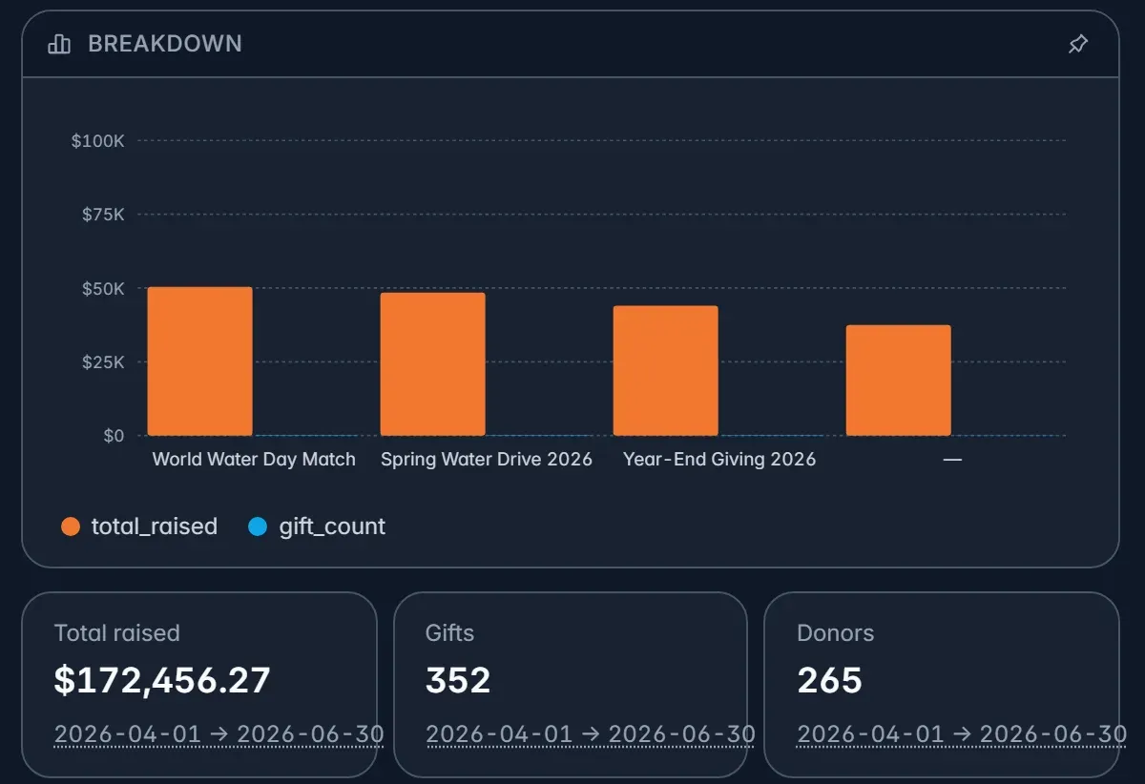Viewport: 1145px width, 784px height.
Task: Click the Year-End Giving 2026 axis label
Action: (x=719, y=459)
